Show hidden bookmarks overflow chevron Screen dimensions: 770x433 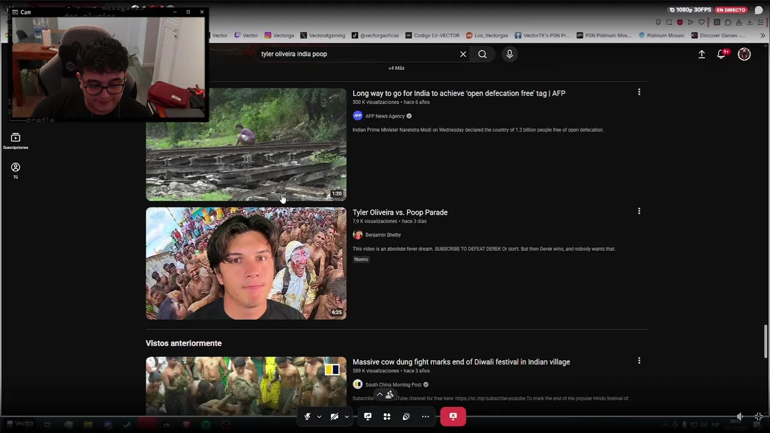point(763,35)
